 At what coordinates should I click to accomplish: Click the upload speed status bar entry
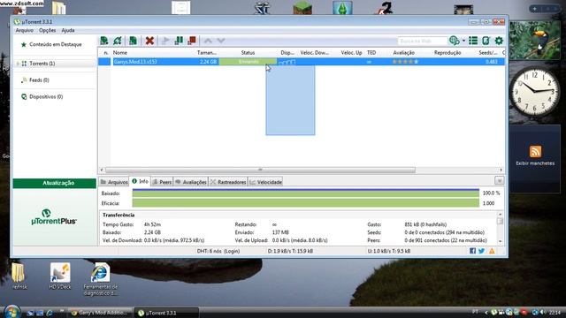(389, 251)
